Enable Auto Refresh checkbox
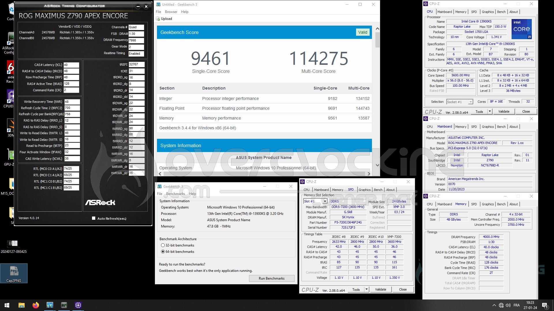The image size is (554, 311). pos(93,218)
